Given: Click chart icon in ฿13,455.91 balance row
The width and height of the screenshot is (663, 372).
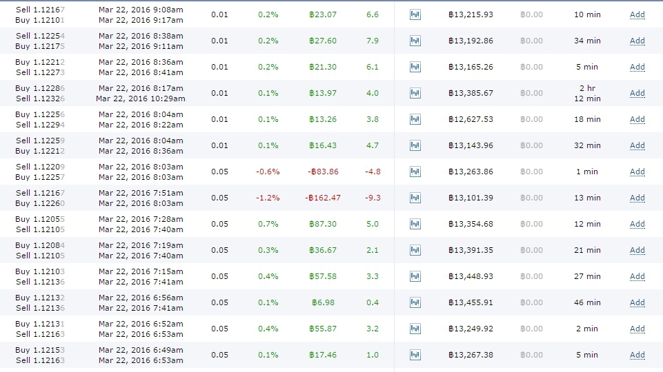Looking at the screenshot, I should (415, 302).
